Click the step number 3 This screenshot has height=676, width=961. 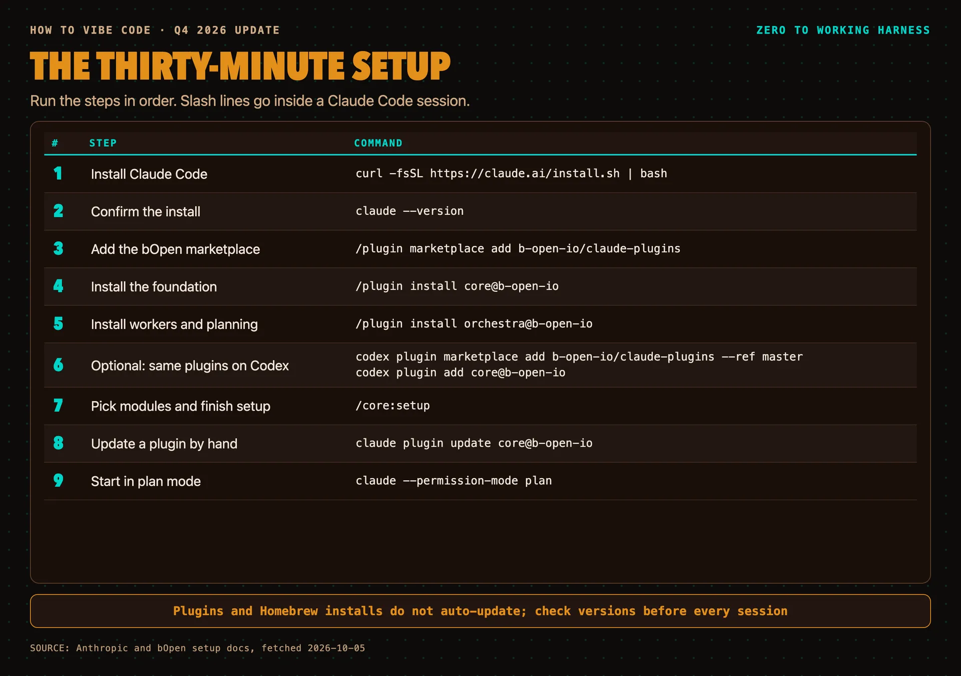click(58, 248)
